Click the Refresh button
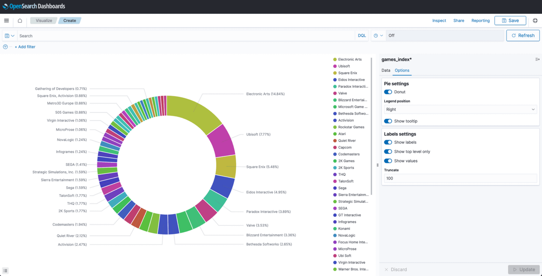The image size is (542, 276). pos(523,35)
